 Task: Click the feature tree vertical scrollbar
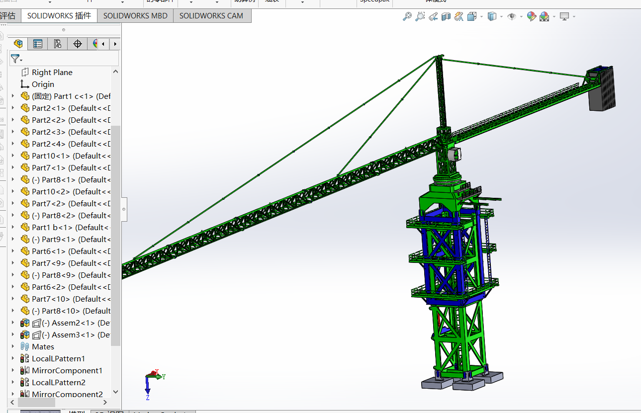click(x=115, y=234)
